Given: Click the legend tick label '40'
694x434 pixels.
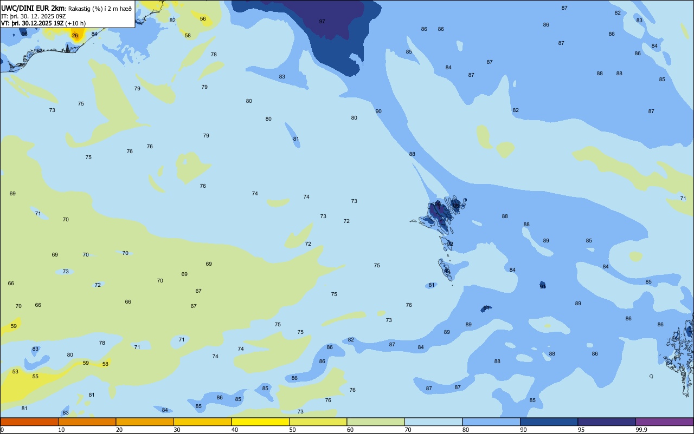Looking at the screenshot, I should [x=235, y=430].
